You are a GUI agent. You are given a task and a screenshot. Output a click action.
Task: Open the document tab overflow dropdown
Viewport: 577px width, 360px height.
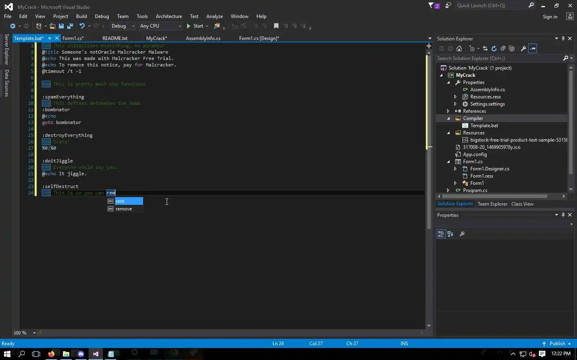(x=430, y=39)
